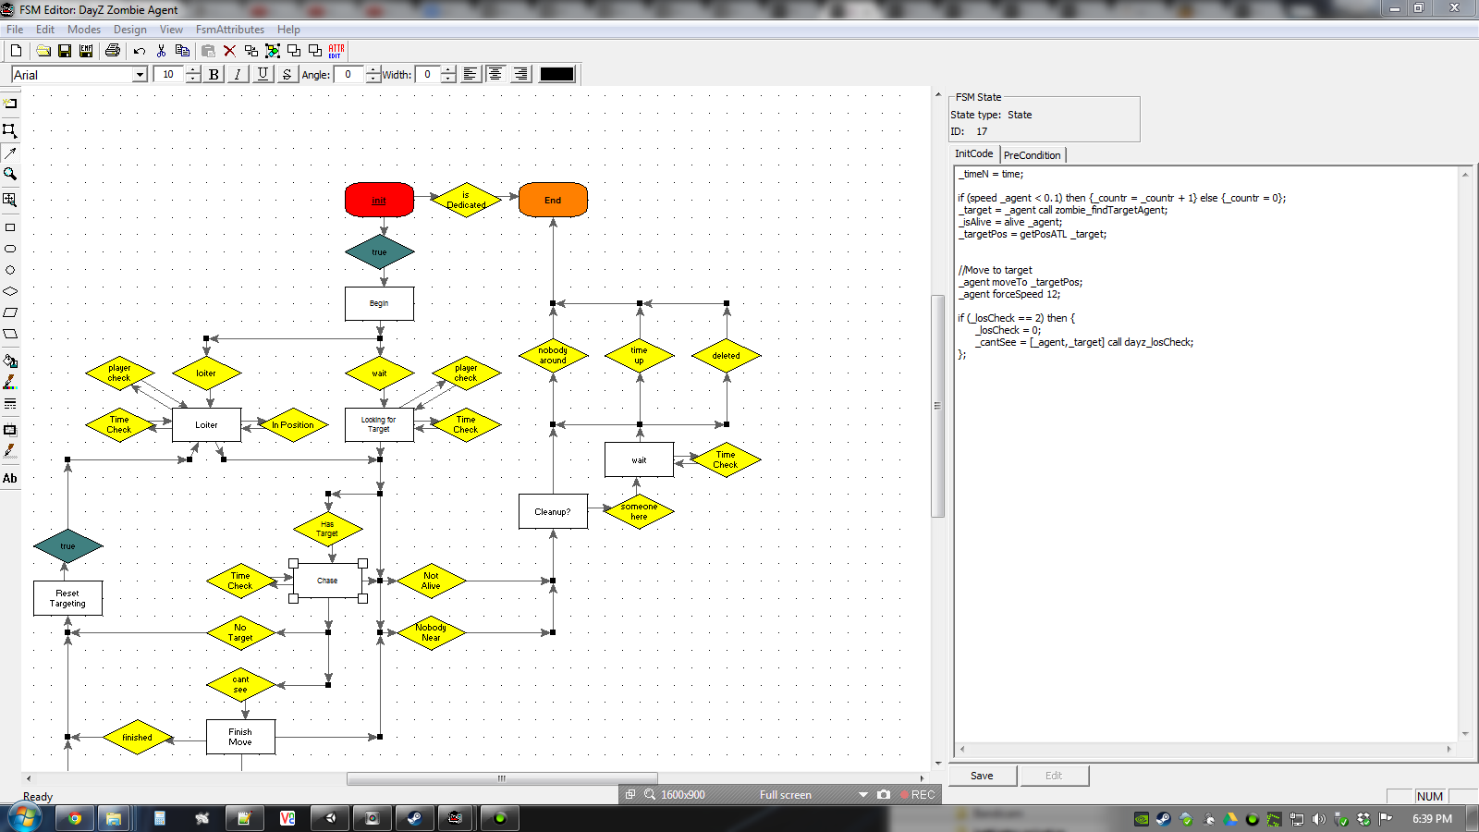Click the scissors cut icon
1479x832 pixels.
pos(161,51)
